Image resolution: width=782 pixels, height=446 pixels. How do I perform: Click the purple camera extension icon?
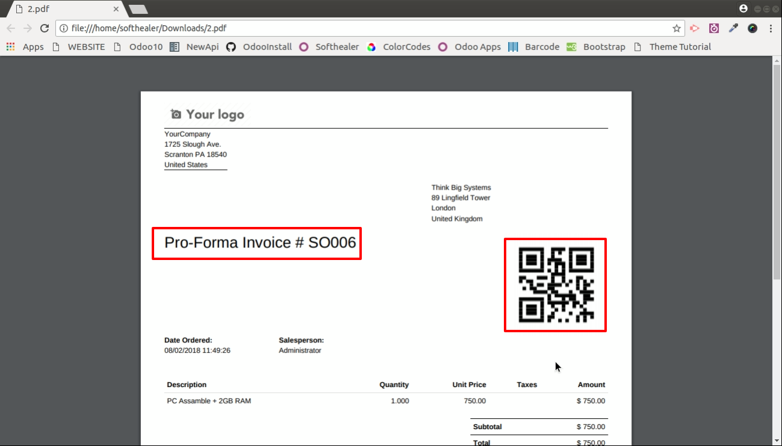click(x=714, y=28)
